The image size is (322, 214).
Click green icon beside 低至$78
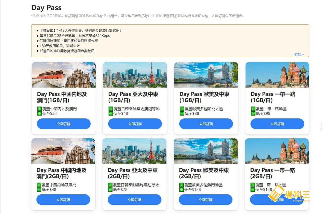[x=110, y=189]
